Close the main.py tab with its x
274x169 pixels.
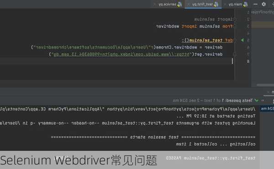click(225, 5)
